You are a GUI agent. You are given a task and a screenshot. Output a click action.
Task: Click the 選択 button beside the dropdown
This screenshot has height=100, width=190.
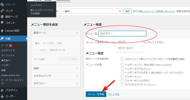128,11
